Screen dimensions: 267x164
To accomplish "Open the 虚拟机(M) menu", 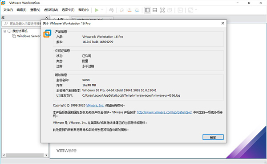I will point(51,10).
